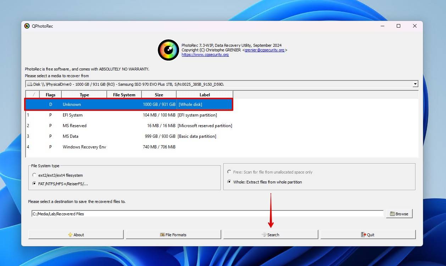Sort by the File System column header
Screen dimensions: 446x266
(x=124, y=95)
